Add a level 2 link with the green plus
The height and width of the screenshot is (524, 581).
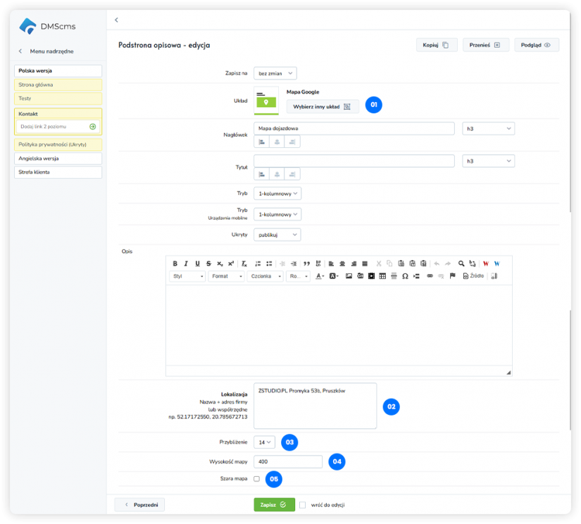click(93, 126)
